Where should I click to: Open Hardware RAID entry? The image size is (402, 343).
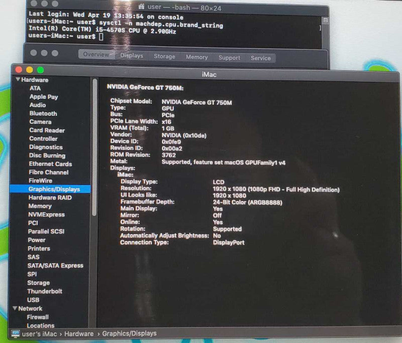pos(50,198)
